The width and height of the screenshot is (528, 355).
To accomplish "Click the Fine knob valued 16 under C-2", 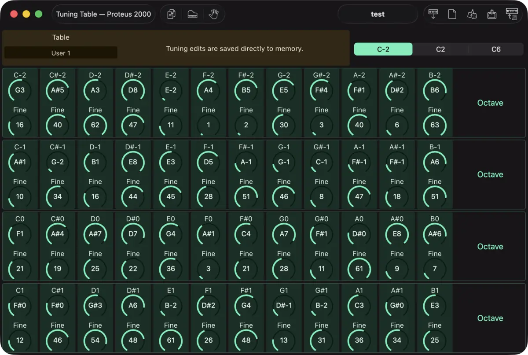I will (x=20, y=125).
